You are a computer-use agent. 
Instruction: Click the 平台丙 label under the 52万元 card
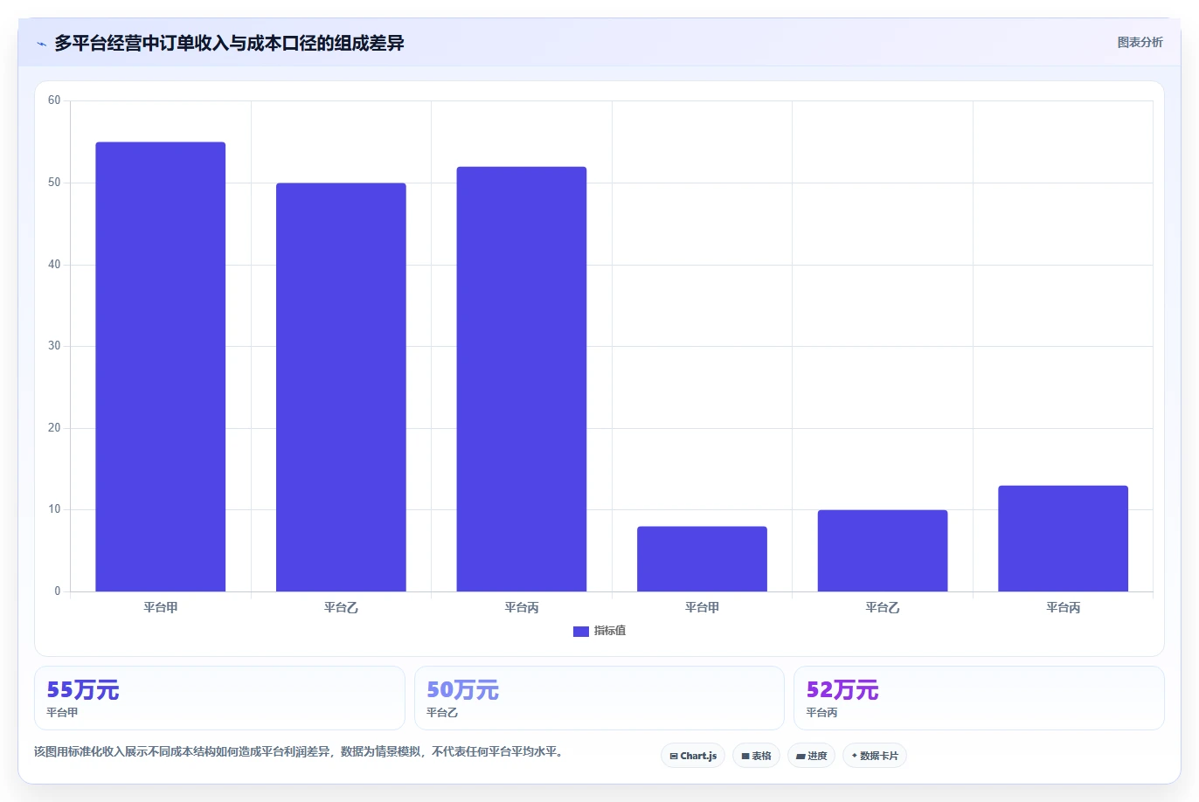pos(821,713)
